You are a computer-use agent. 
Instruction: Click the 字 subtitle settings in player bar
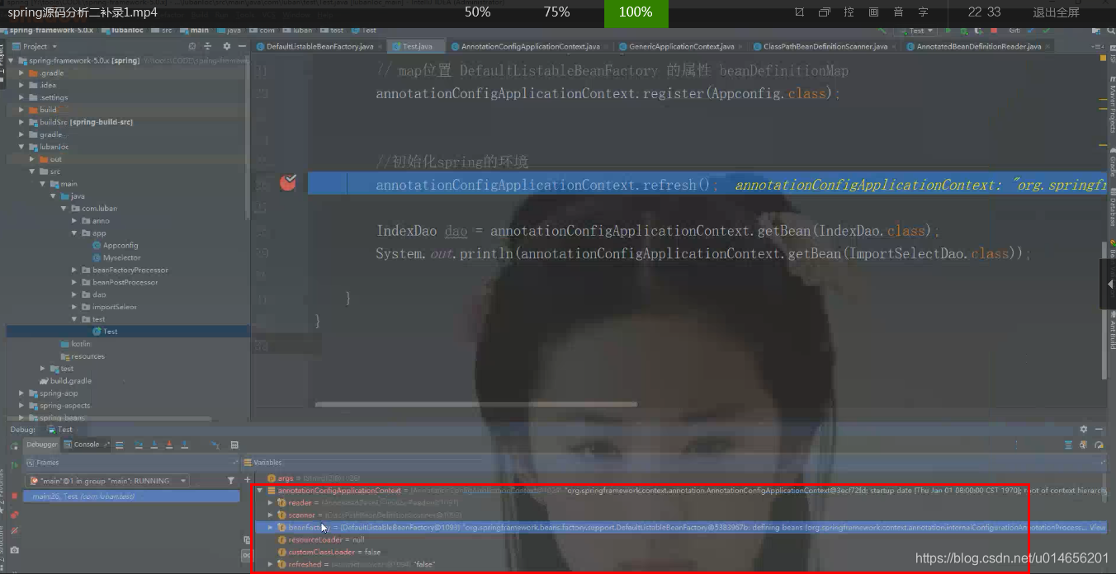pyautogui.click(x=923, y=12)
